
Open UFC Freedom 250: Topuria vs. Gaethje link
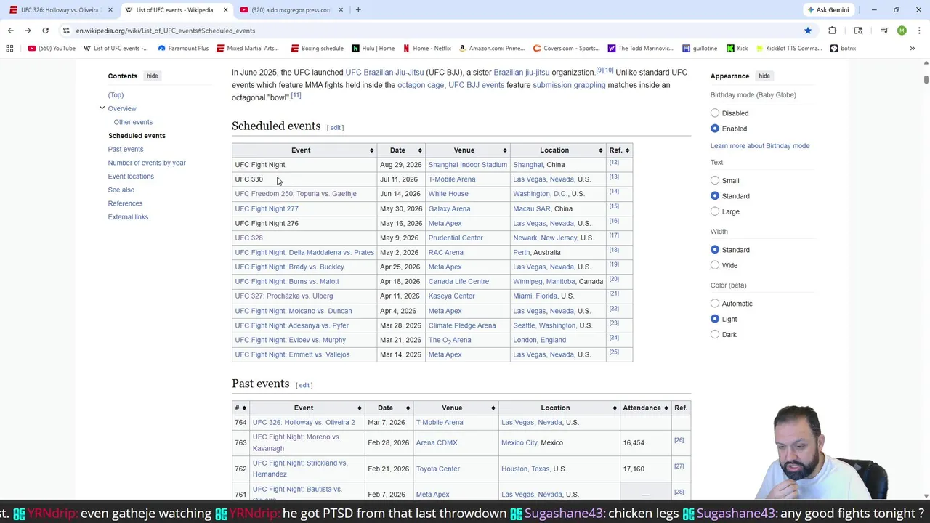click(296, 194)
